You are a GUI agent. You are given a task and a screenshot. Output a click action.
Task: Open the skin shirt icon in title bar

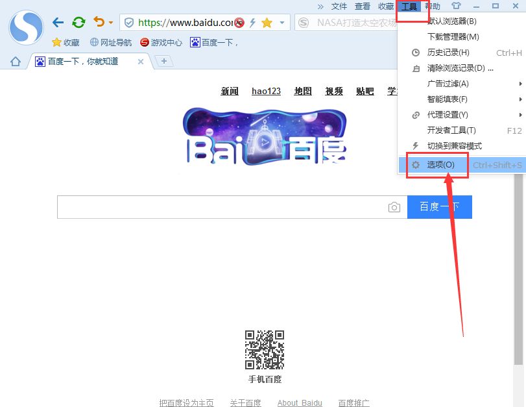[x=456, y=6]
